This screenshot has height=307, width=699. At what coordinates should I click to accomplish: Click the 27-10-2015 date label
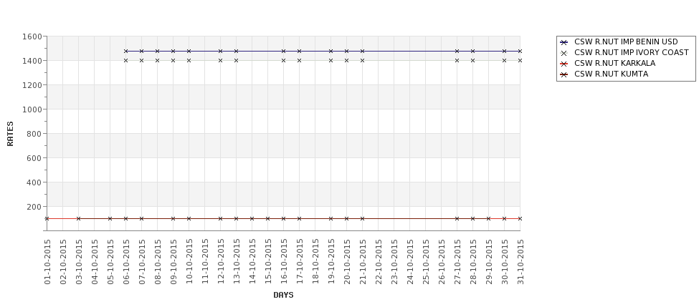tap(457, 262)
